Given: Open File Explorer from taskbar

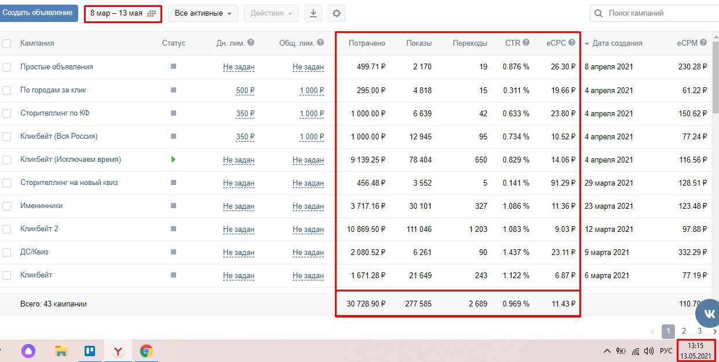Looking at the screenshot, I should coord(61,351).
